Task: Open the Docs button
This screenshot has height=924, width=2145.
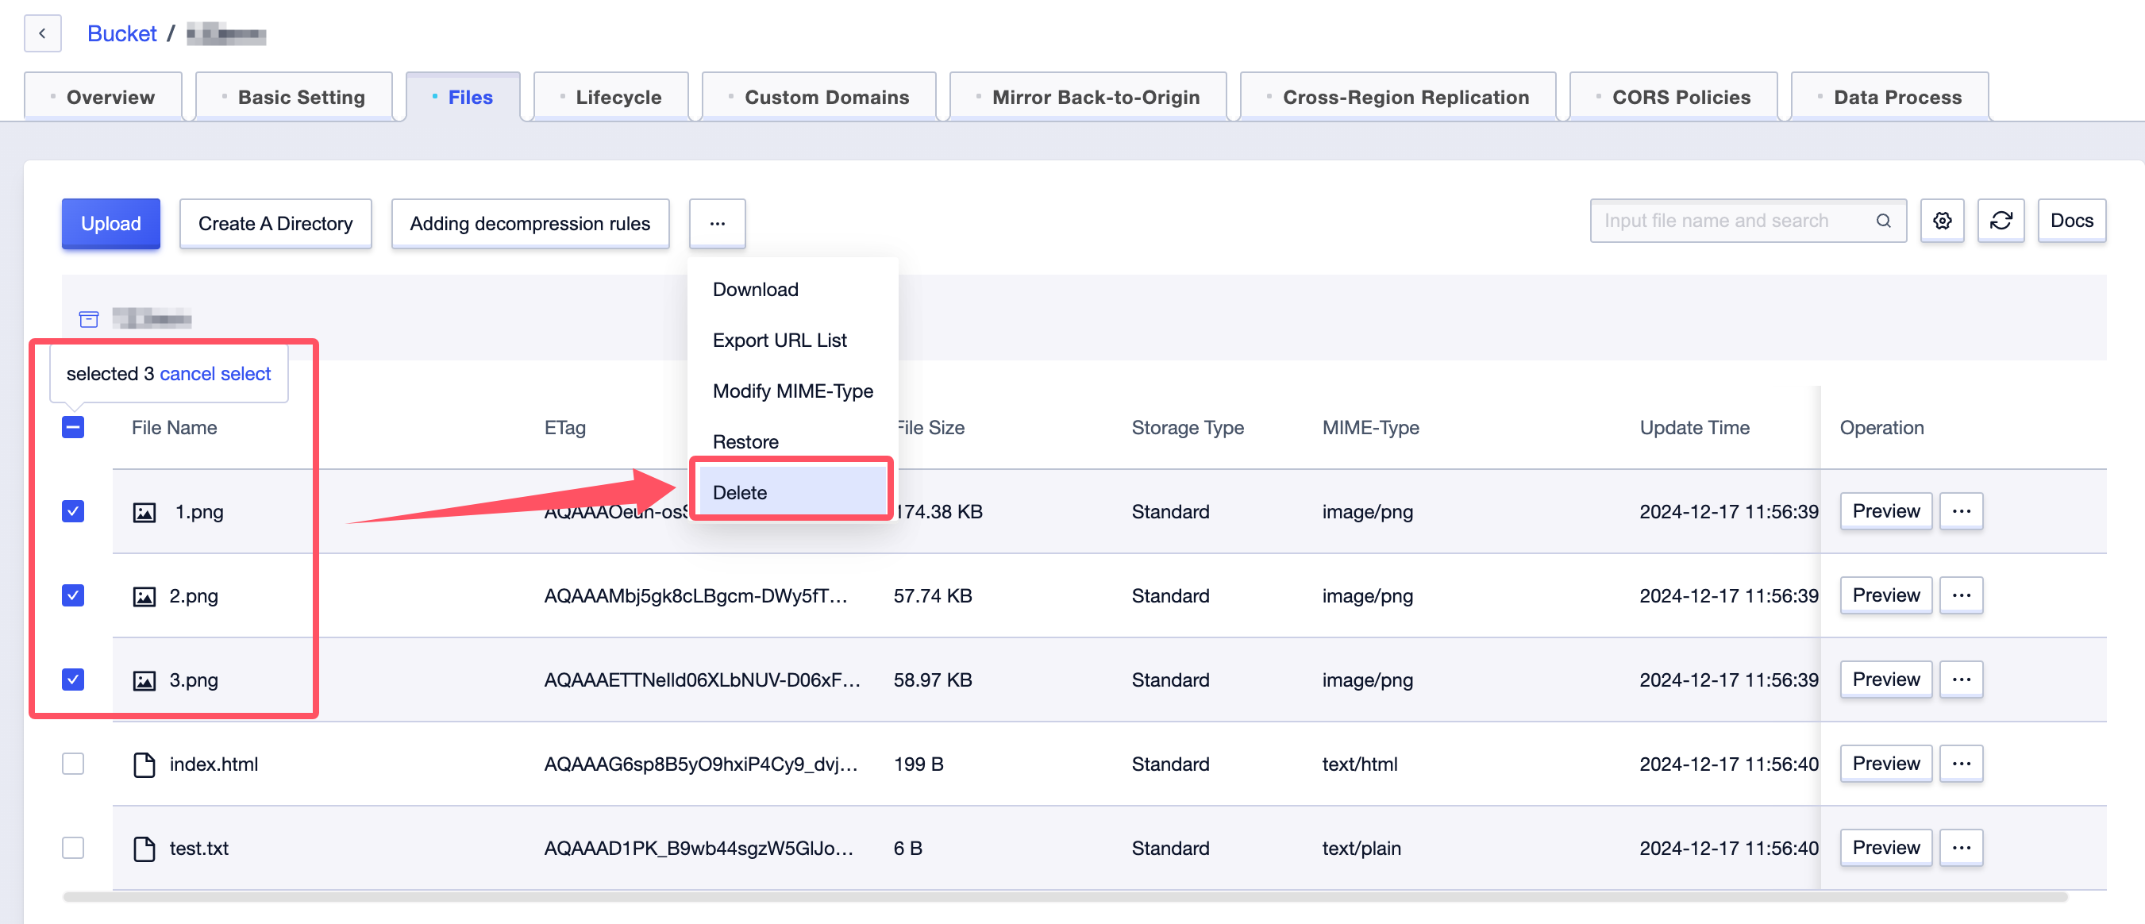Action: click(x=2072, y=221)
